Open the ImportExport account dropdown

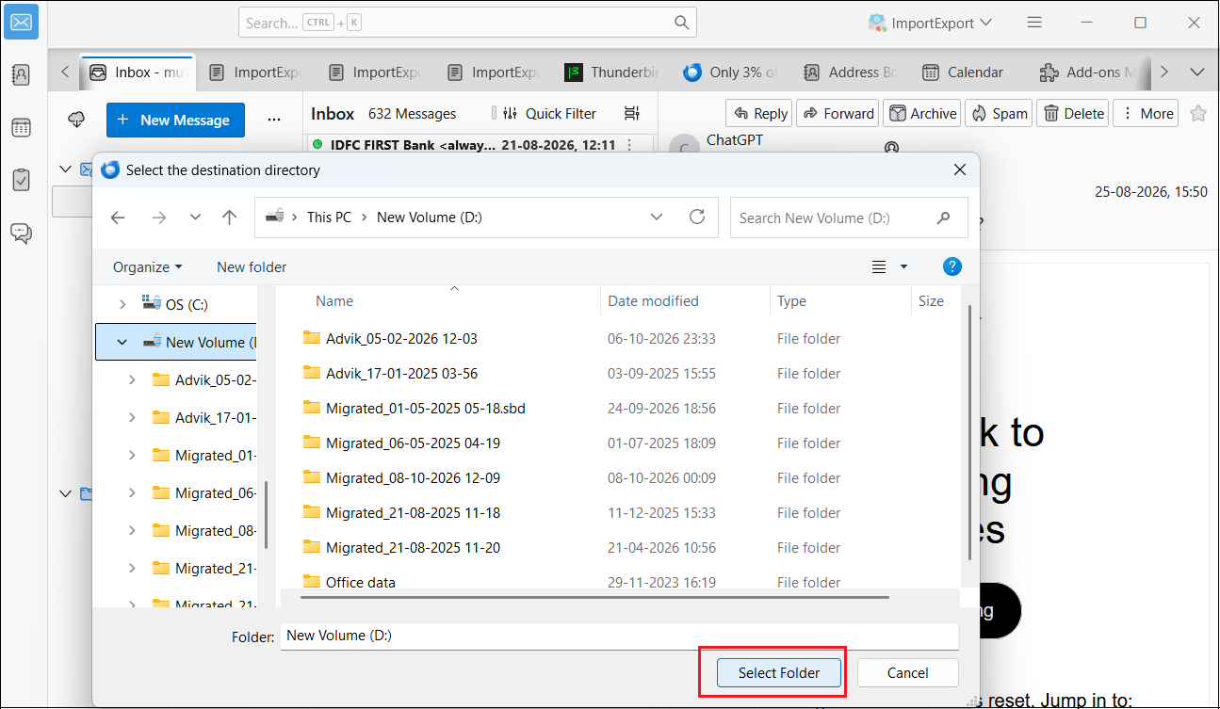(931, 22)
